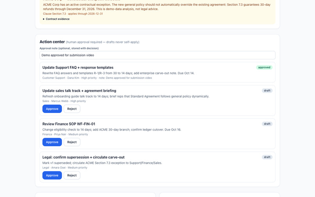The width and height of the screenshot is (315, 197).
Task: Click draft badge on sales talk track
Action: click(267, 90)
